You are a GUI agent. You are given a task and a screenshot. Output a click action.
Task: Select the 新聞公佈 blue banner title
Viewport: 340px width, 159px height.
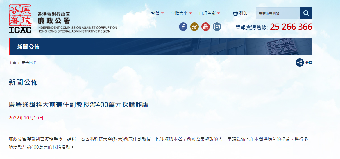tap(28, 47)
